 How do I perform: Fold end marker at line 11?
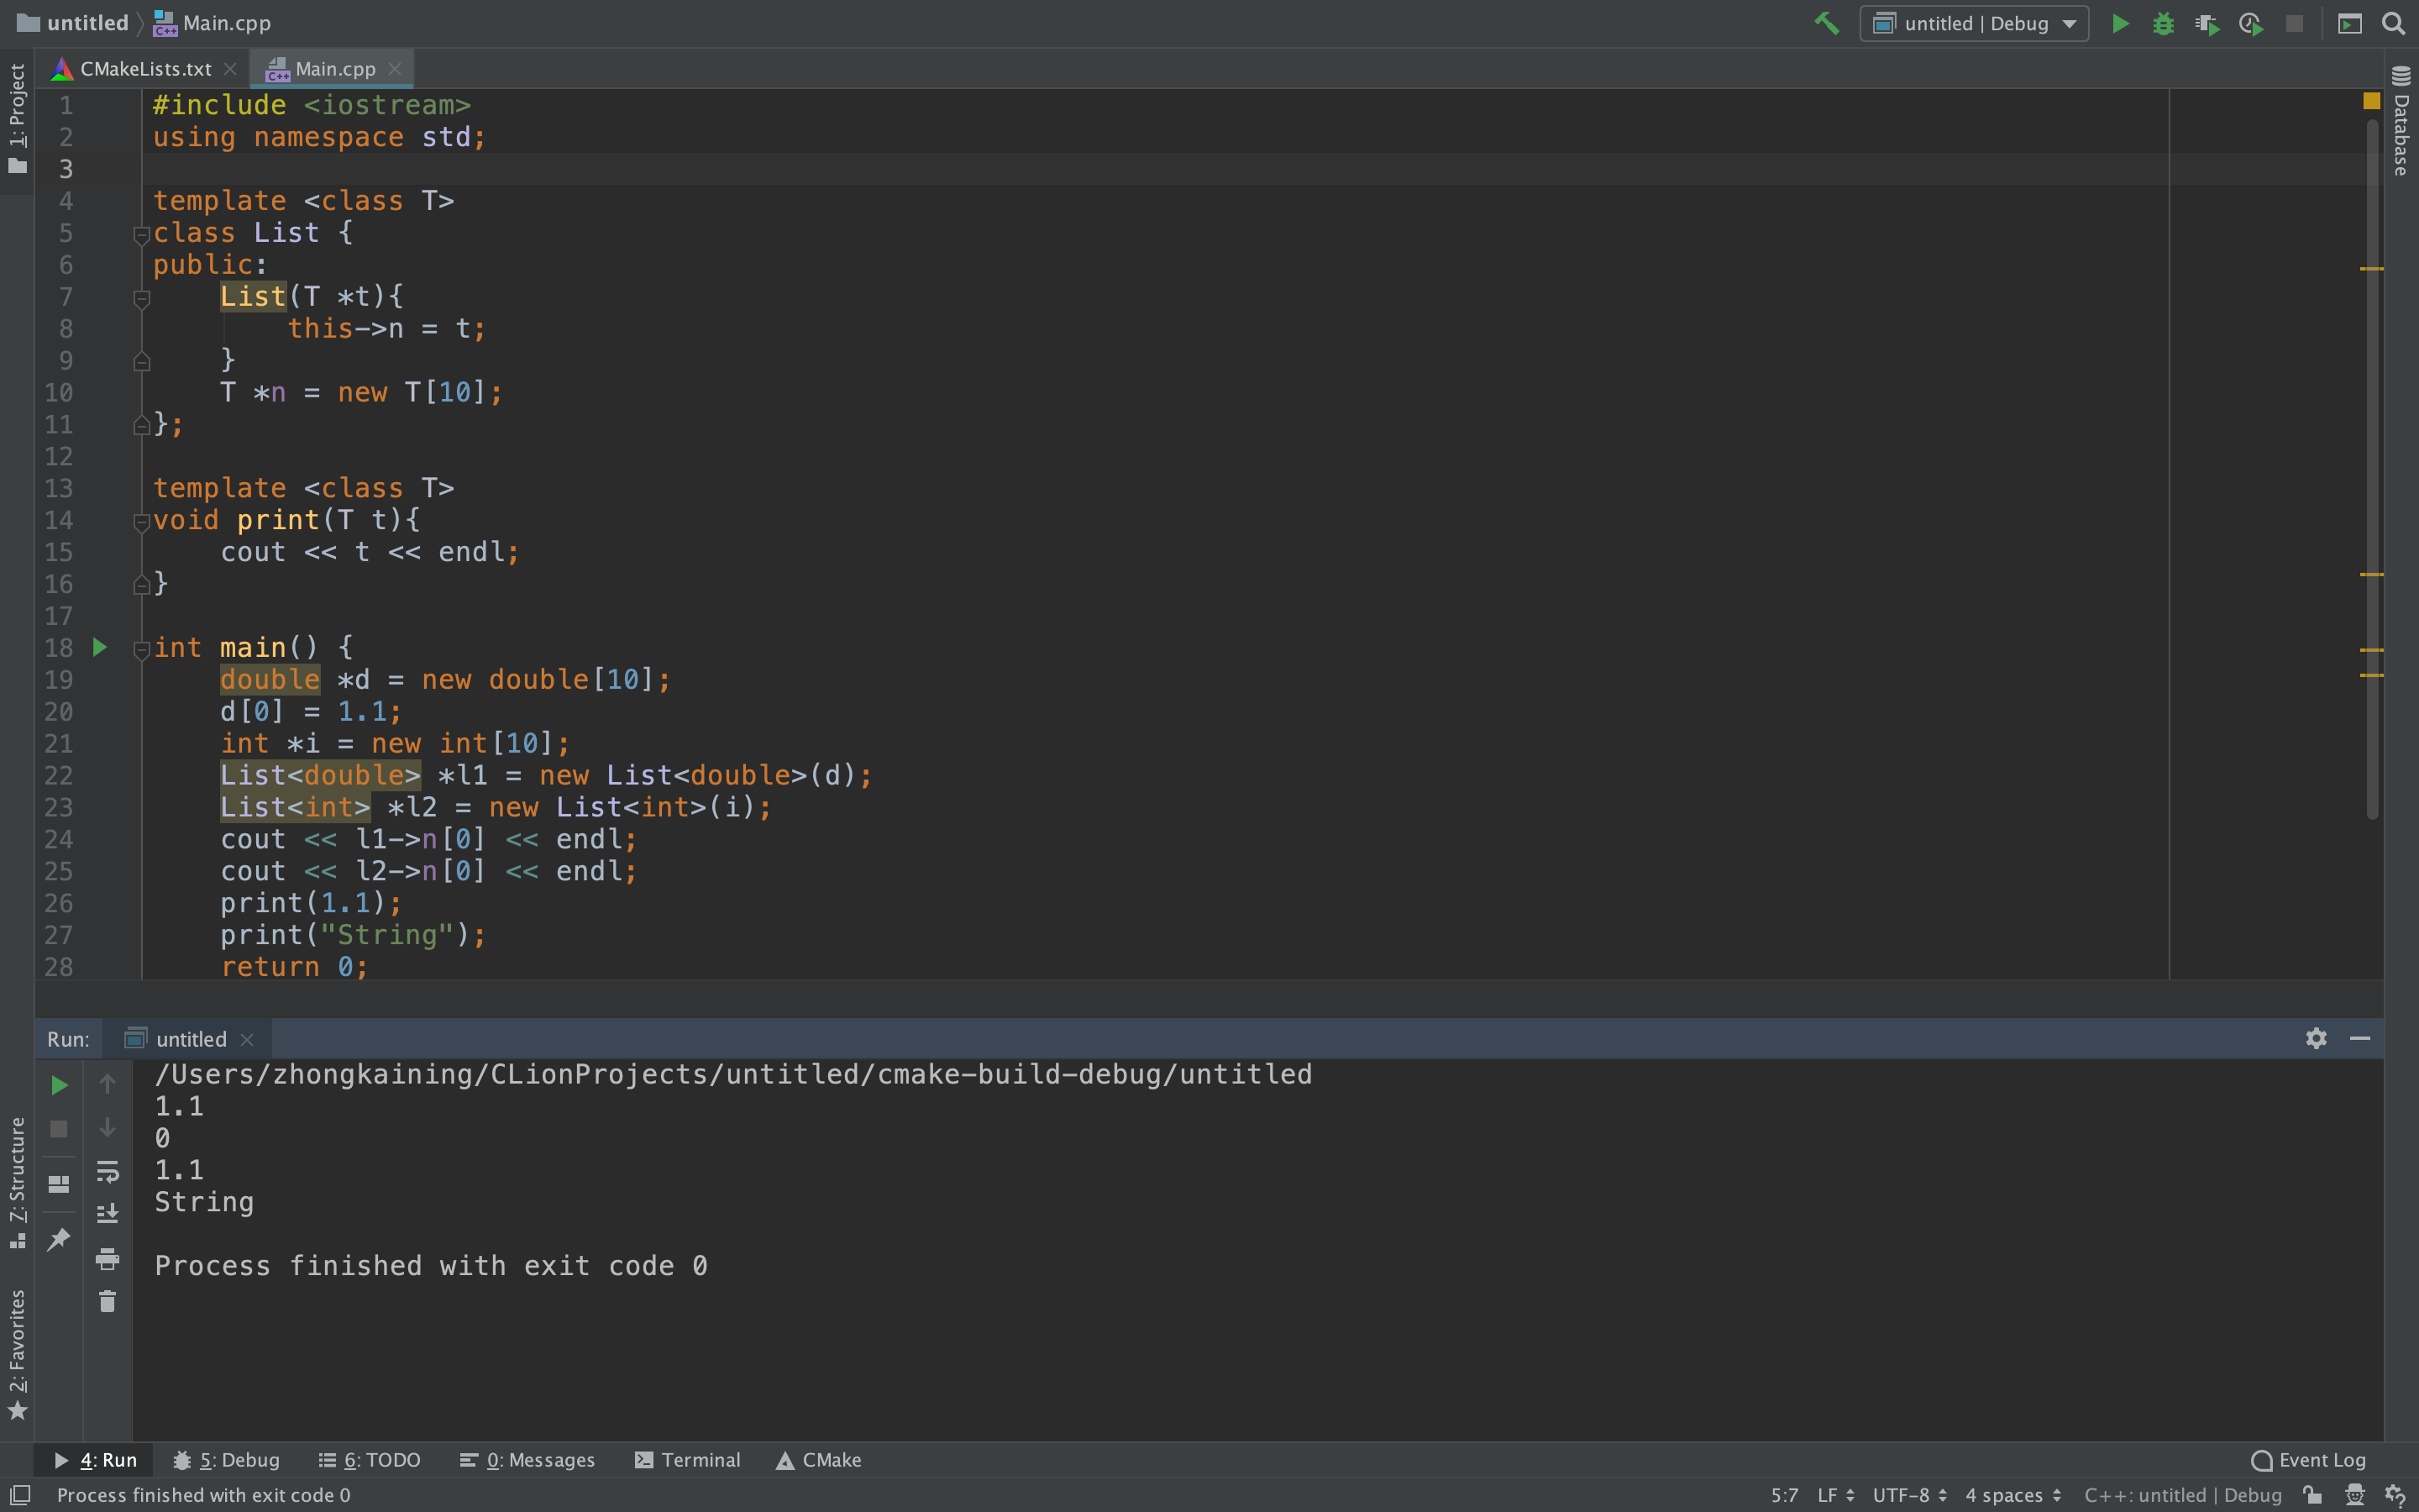[x=142, y=426]
